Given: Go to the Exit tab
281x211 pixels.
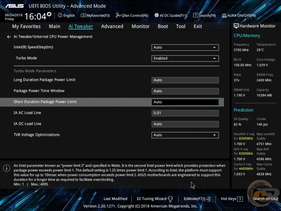Looking at the screenshot, I should 198,26.
